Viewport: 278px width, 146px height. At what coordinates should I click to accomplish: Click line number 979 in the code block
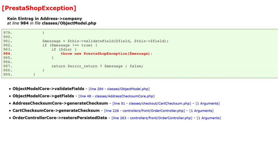pyautogui.click(x=8, y=33)
